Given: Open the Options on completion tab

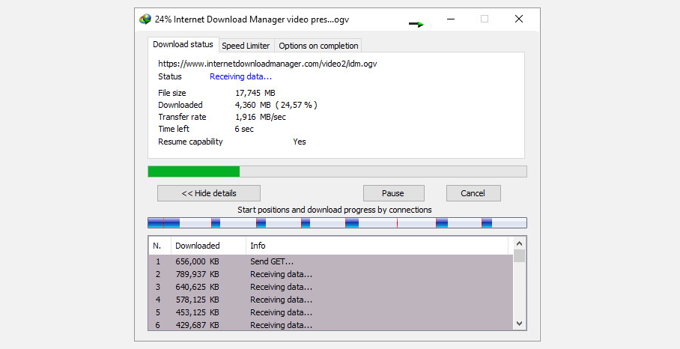Looking at the screenshot, I should tap(318, 46).
